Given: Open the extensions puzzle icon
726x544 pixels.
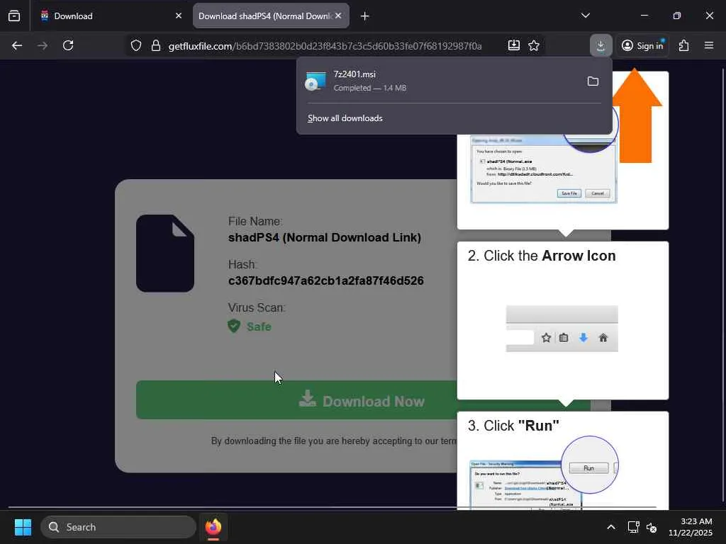Looking at the screenshot, I should (684, 45).
